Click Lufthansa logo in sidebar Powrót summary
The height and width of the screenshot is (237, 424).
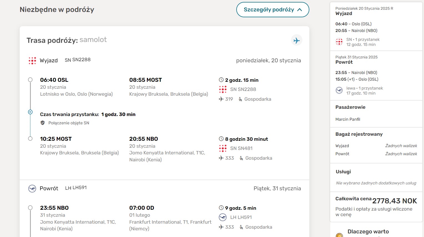pyautogui.click(x=339, y=90)
